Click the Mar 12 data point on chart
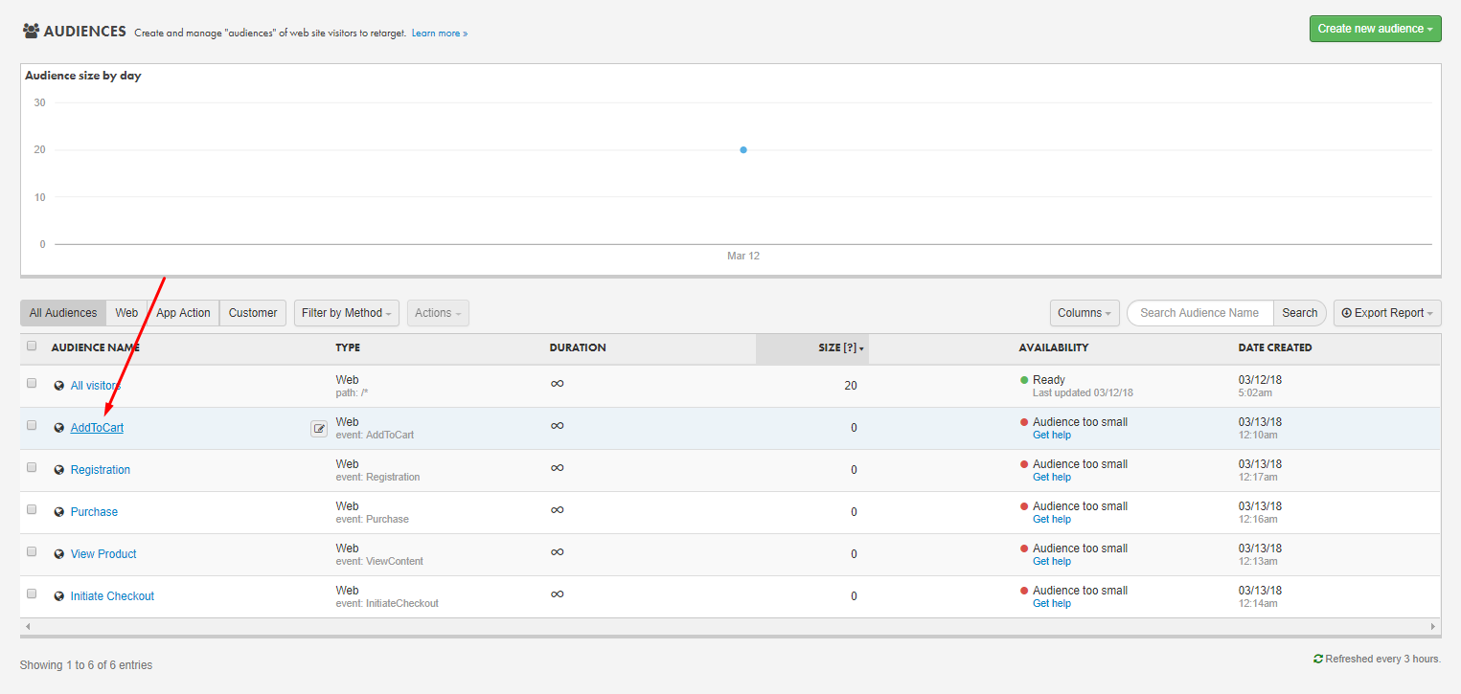This screenshot has height=694, width=1461. pos(743,149)
